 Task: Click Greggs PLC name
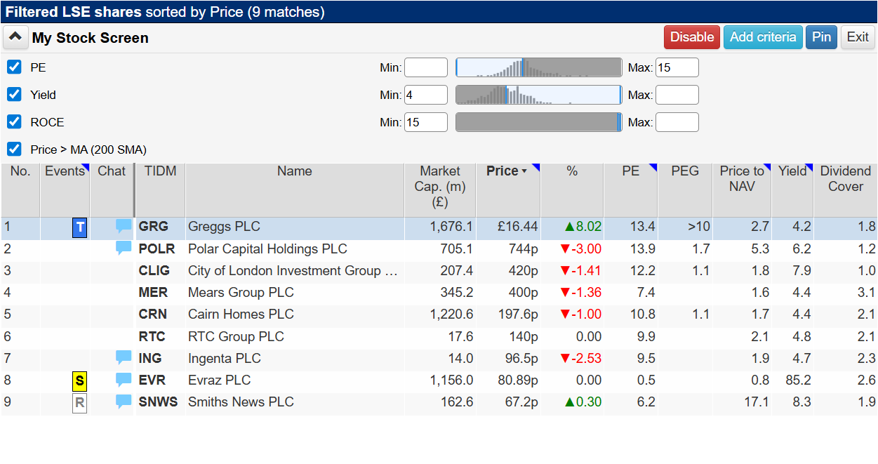pos(224,227)
